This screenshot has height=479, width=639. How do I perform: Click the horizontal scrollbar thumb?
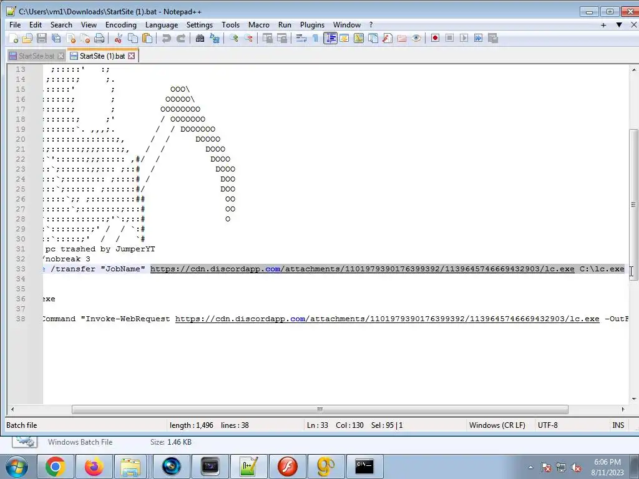tap(320, 409)
